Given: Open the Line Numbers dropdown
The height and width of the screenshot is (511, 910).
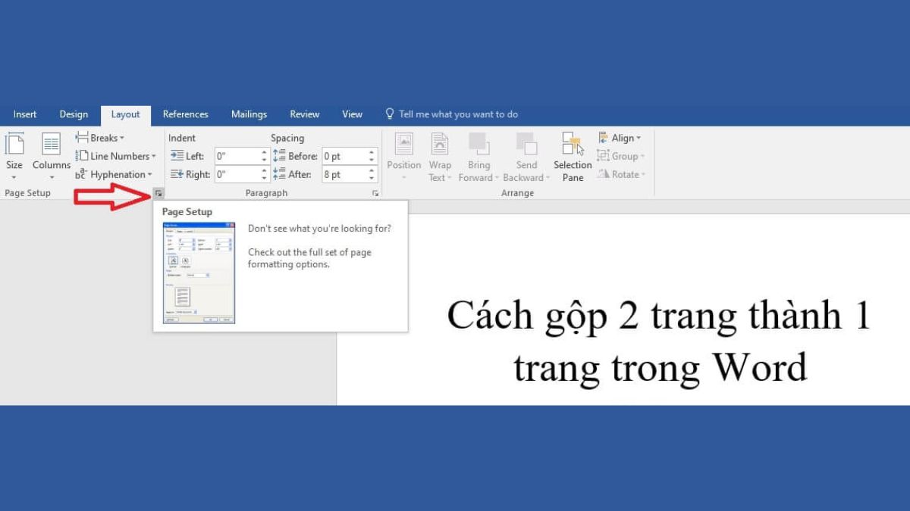Looking at the screenshot, I should click(x=116, y=156).
